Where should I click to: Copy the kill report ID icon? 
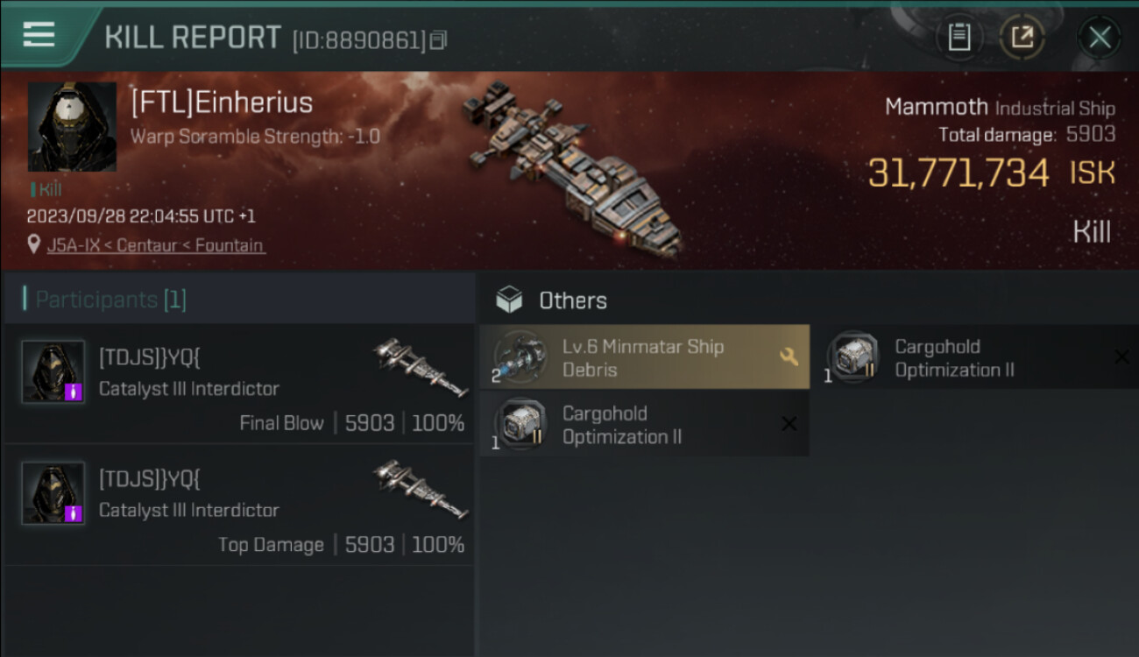point(438,40)
